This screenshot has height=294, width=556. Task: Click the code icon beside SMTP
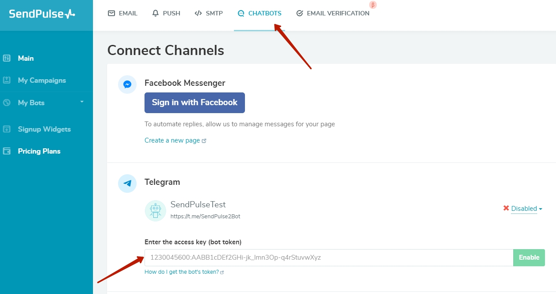click(198, 13)
